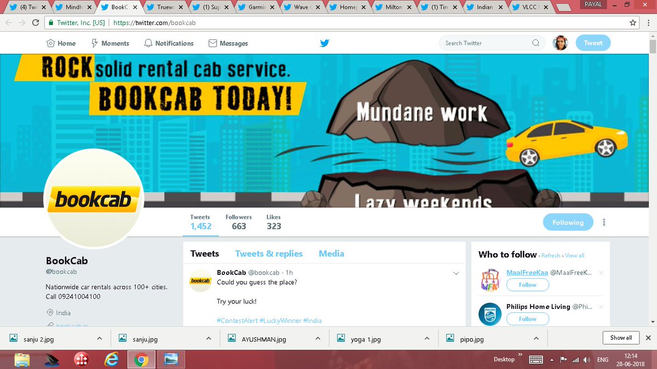Click View all in Who to follow
Image resolution: width=657 pixels, height=369 pixels.
[x=575, y=255]
